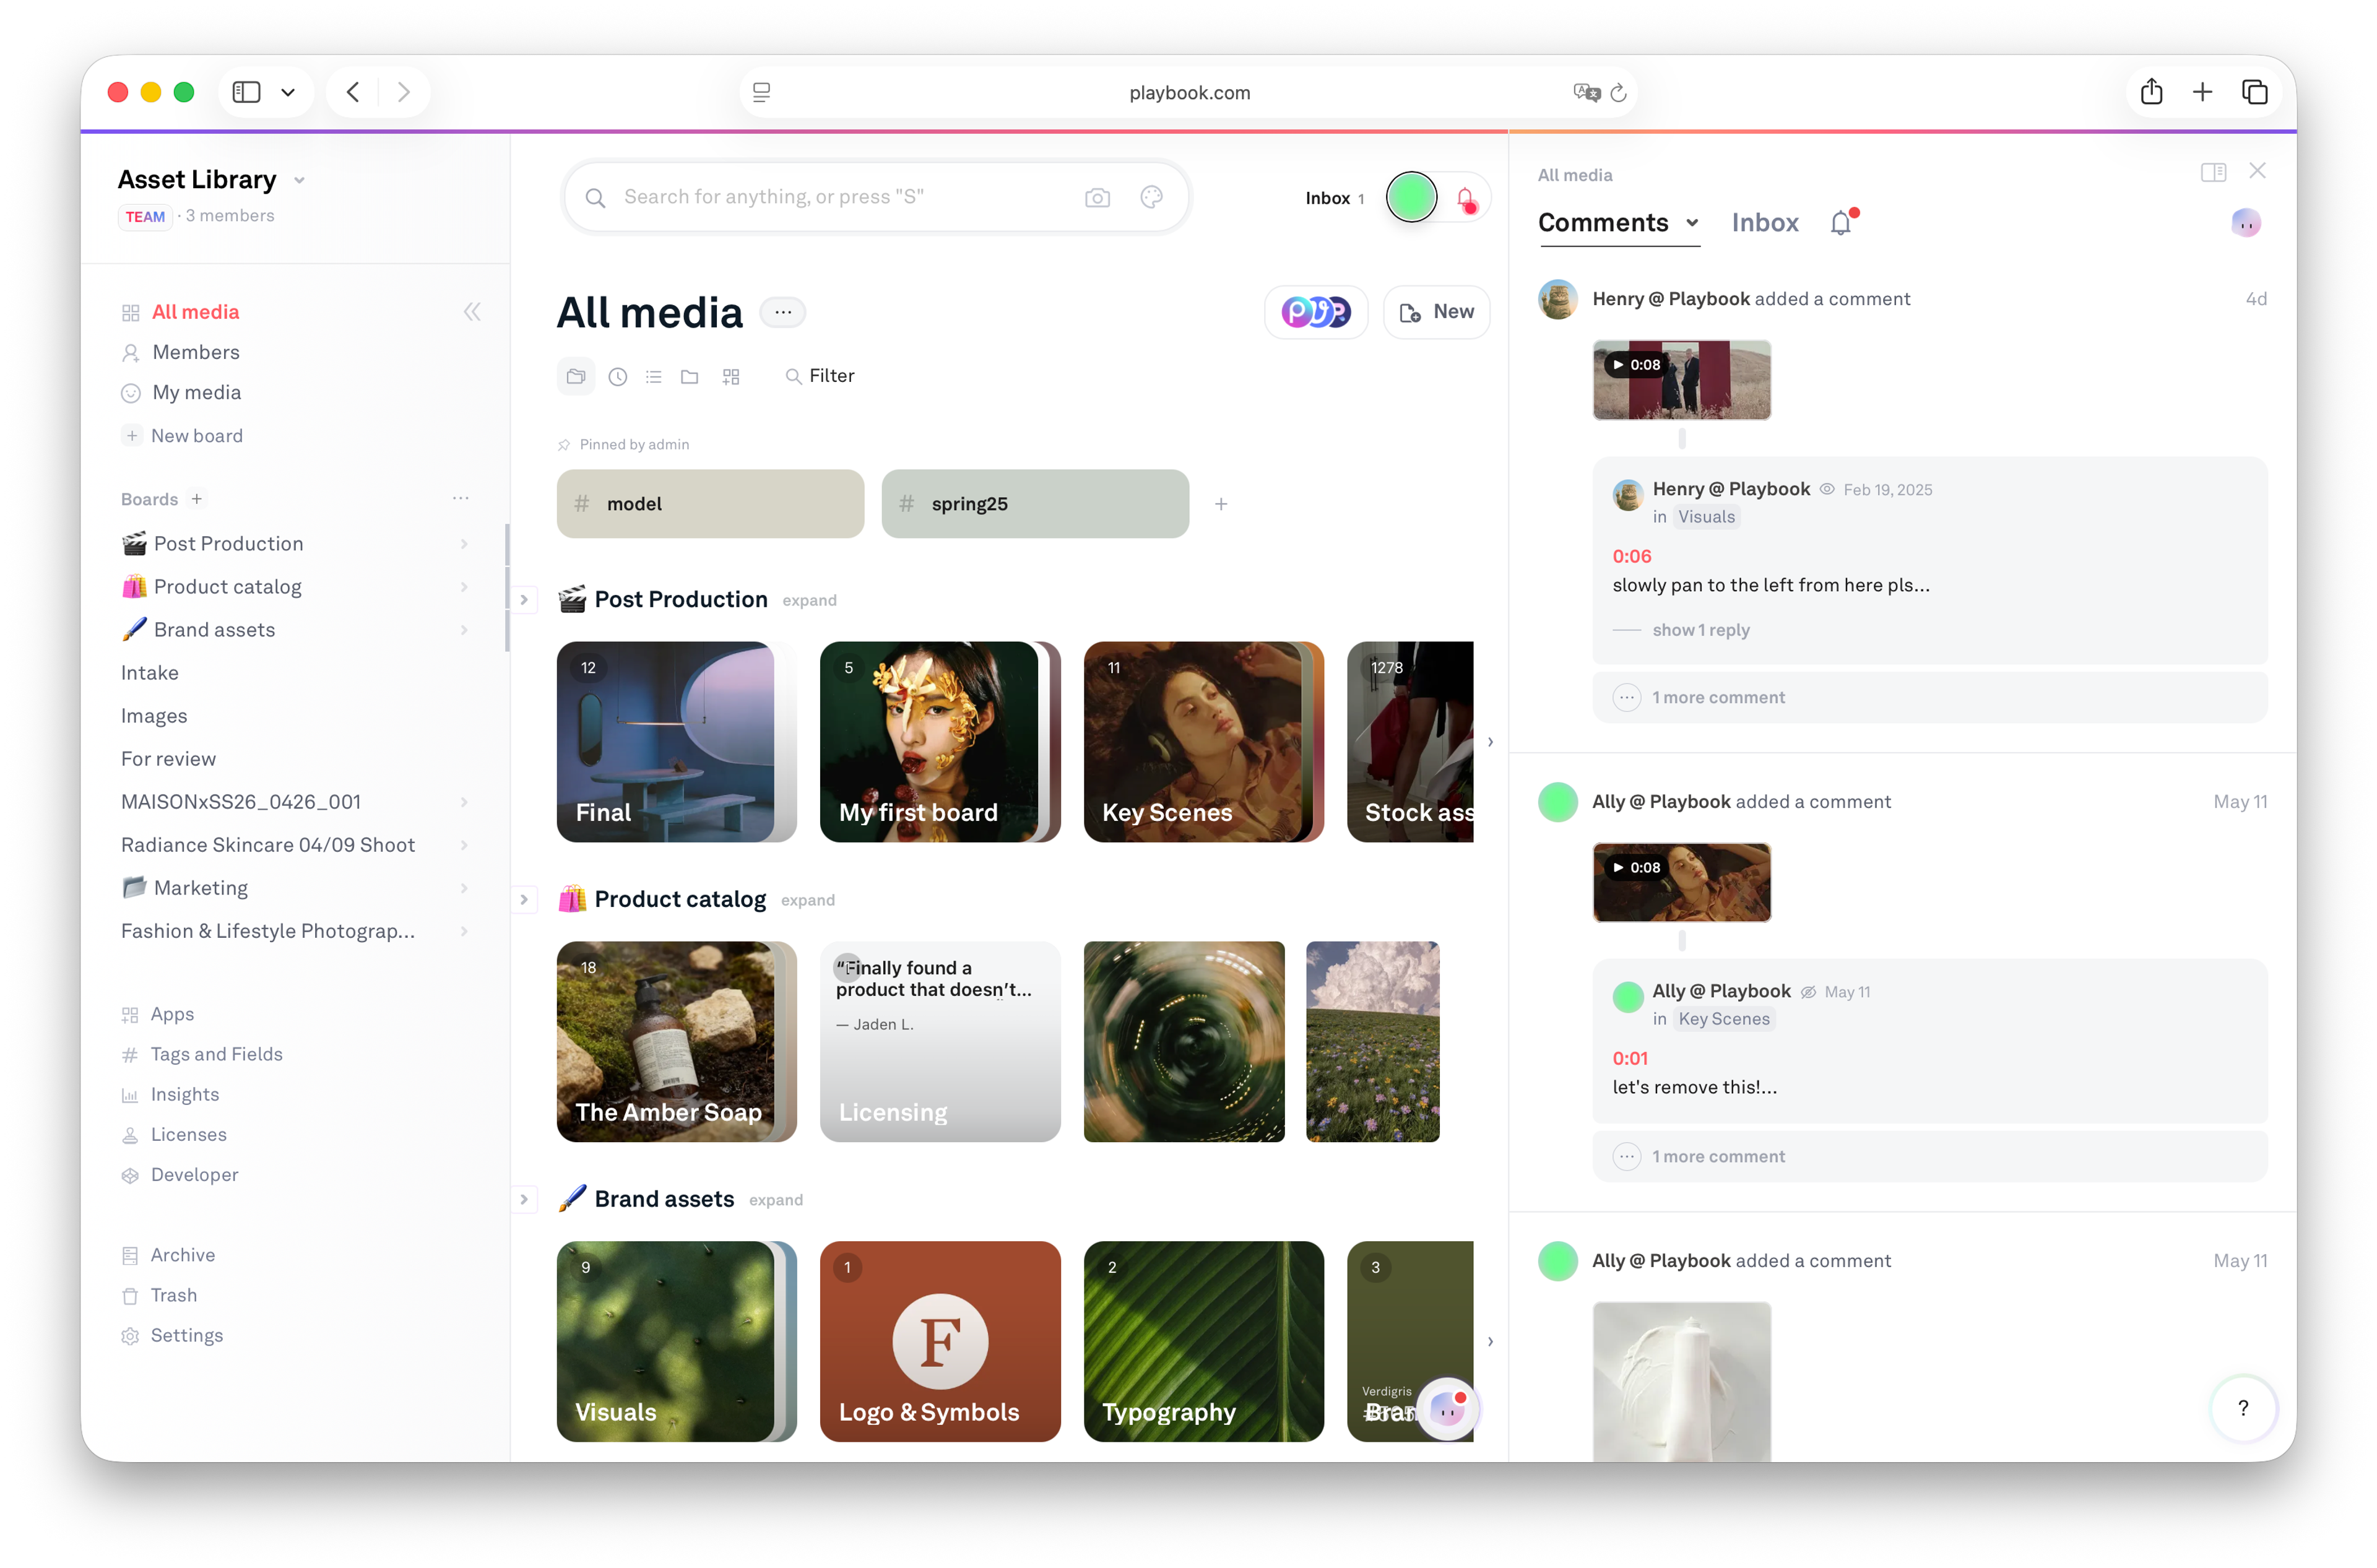The height and width of the screenshot is (1568, 2377).
Task: Click the New button
Action: 1436,312
